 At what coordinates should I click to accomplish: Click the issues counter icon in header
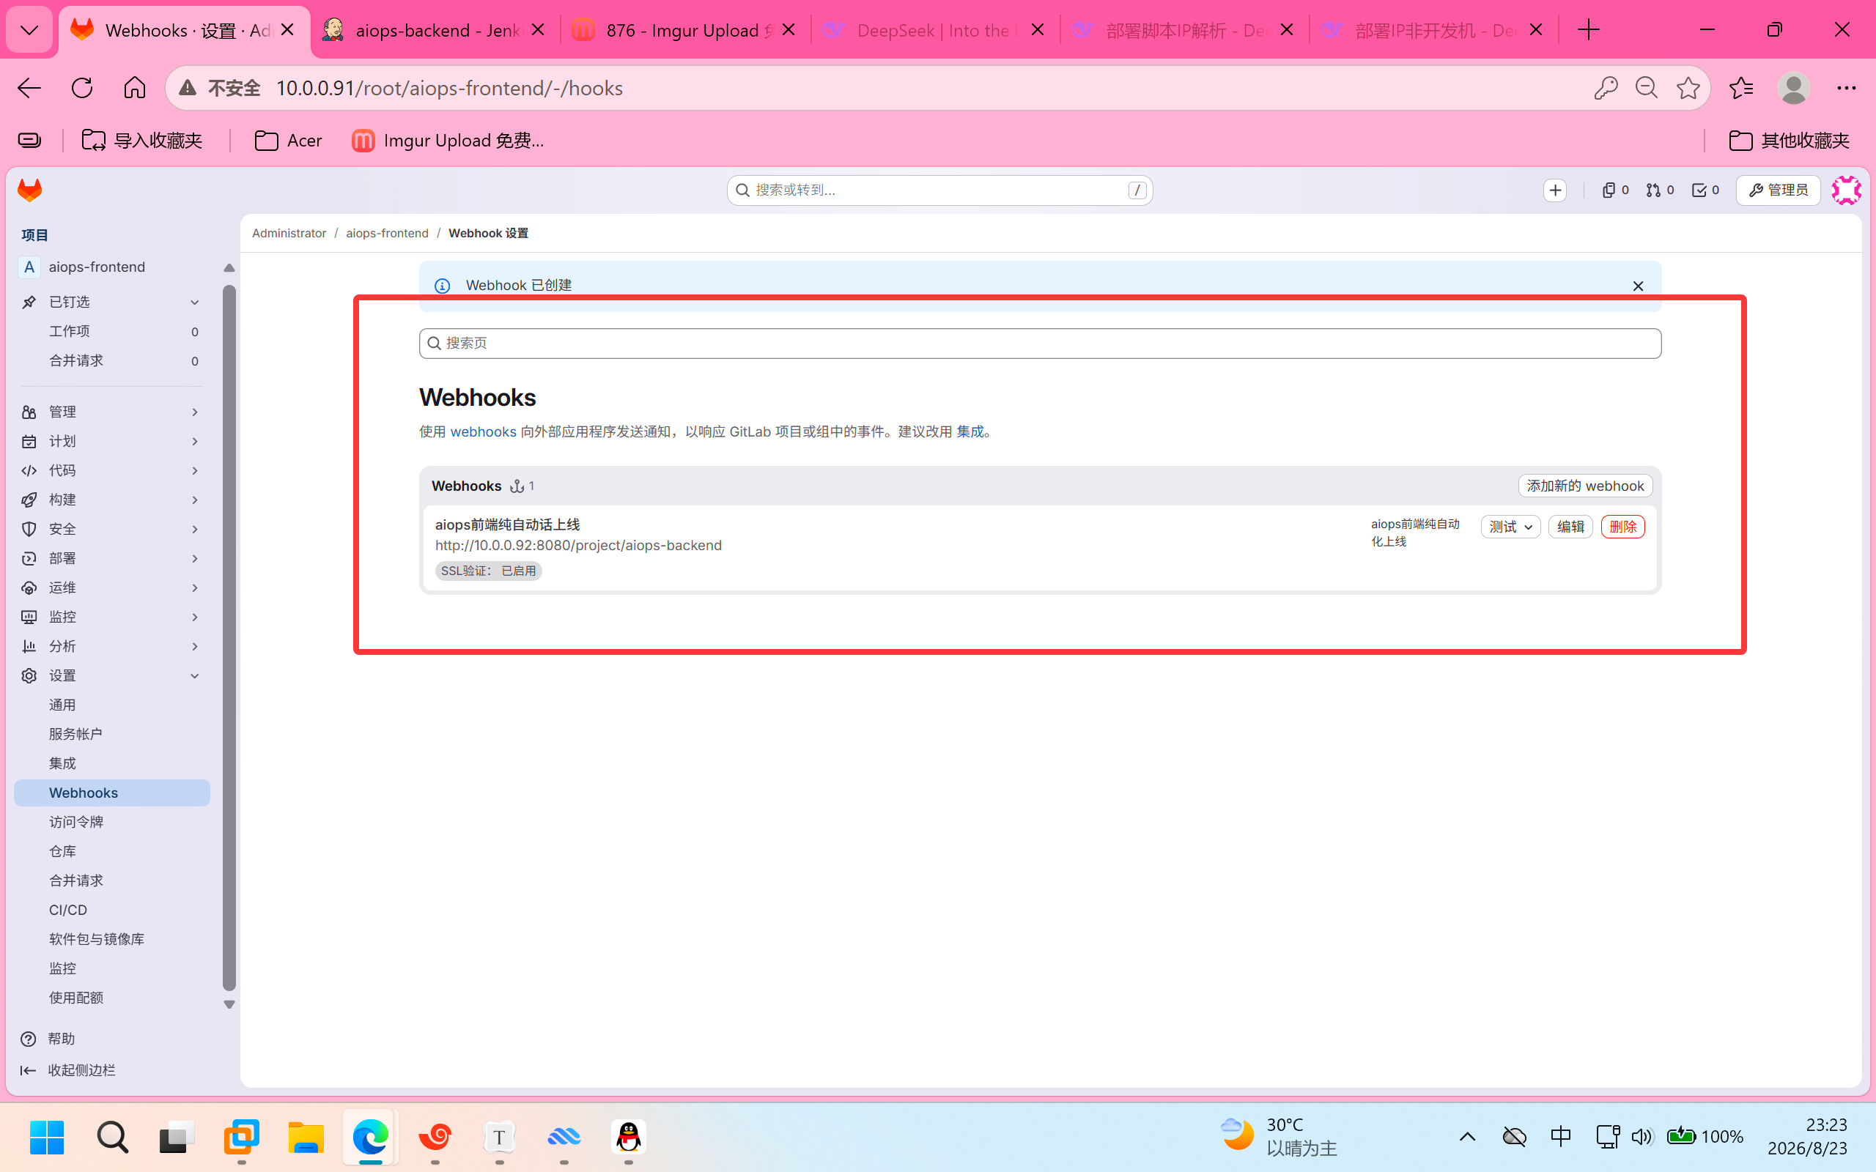point(1615,190)
